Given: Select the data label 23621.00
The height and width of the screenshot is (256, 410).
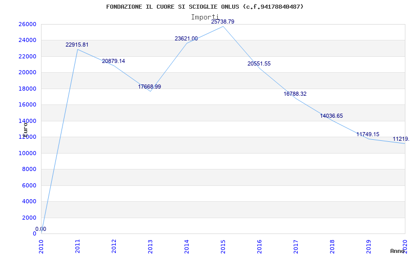Looking at the screenshot, I should tap(186, 39).
